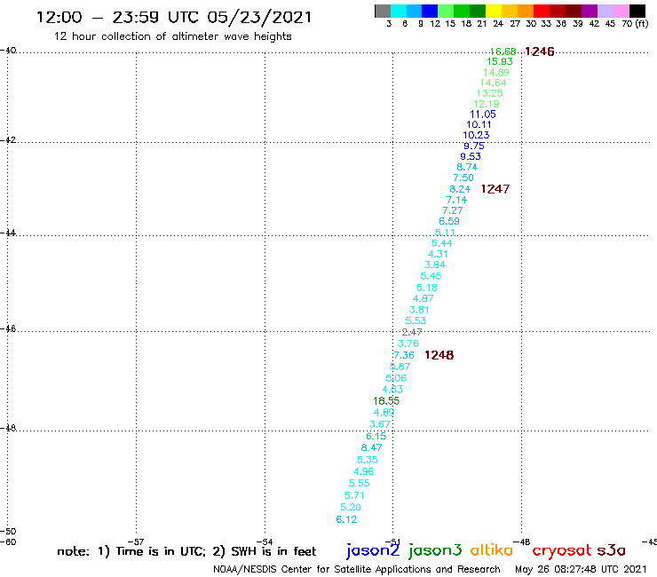Click the -54 longitude axis label
The width and height of the screenshot is (657, 577).
tap(265, 541)
